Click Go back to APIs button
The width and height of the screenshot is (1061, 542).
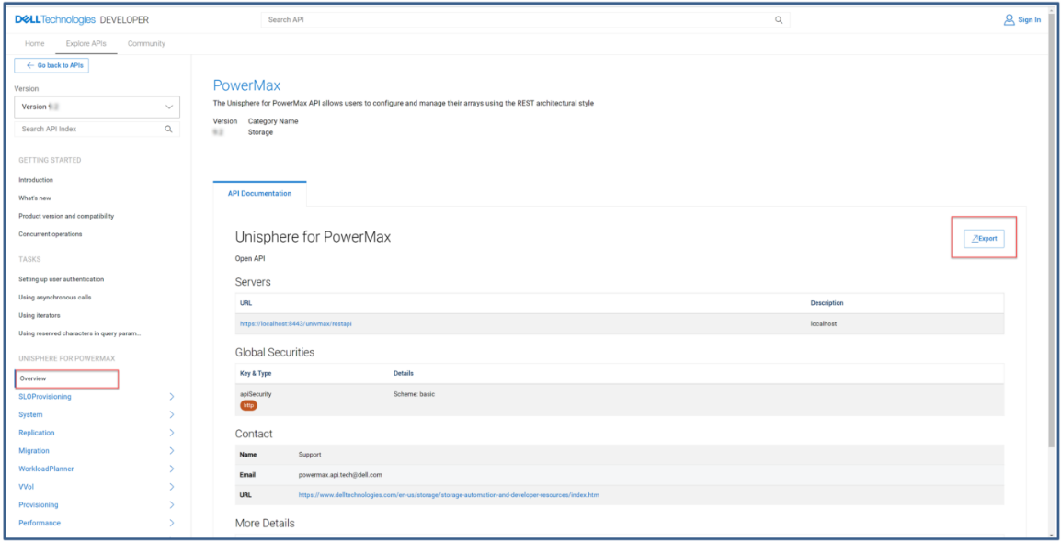[x=51, y=66]
